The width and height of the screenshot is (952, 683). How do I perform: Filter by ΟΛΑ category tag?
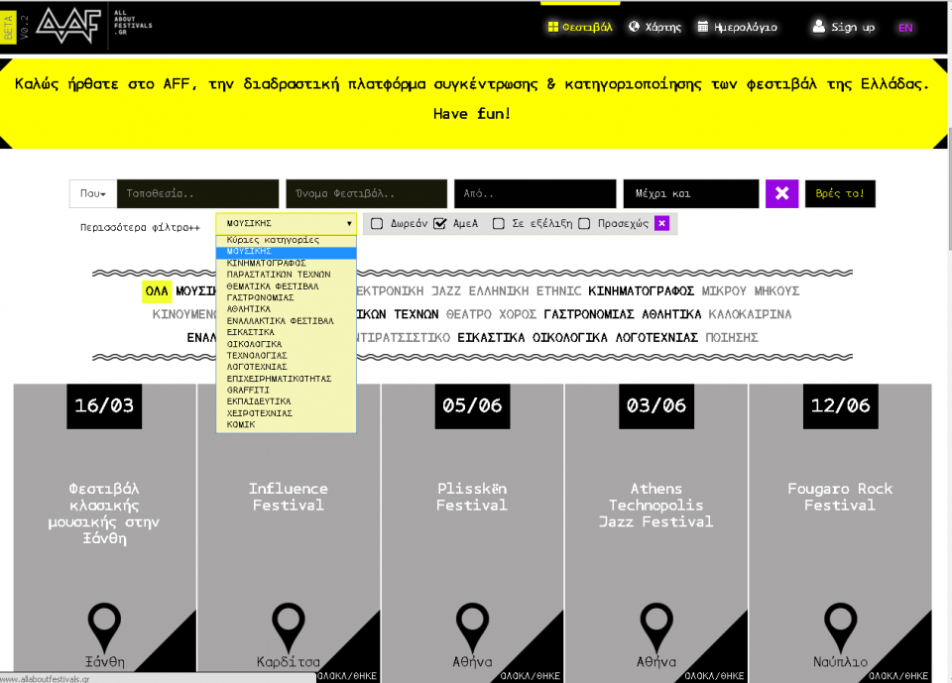click(x=157, y=290)
